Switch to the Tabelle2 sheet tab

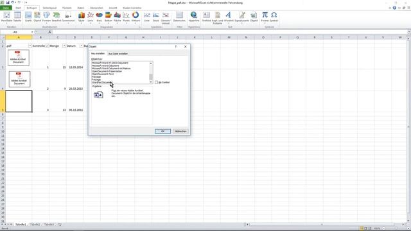(x=35, y=225)
